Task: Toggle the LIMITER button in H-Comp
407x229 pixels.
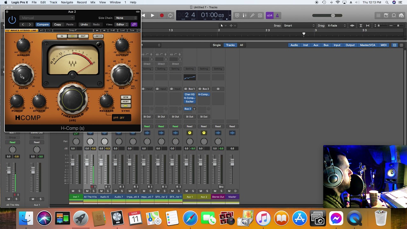Action: [98, 36]
